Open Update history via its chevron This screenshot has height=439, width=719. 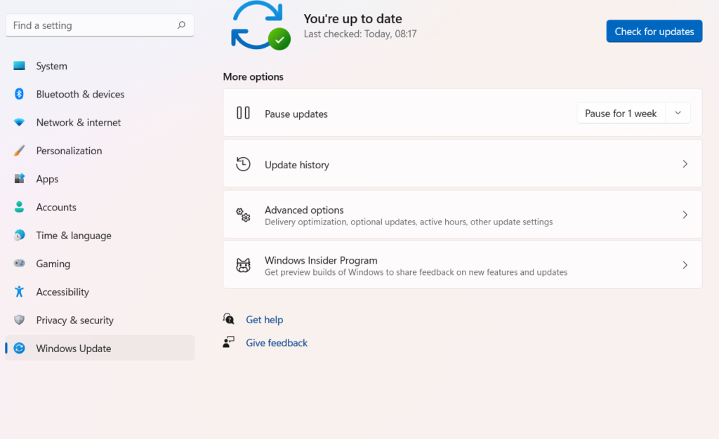tap(685, 164)
